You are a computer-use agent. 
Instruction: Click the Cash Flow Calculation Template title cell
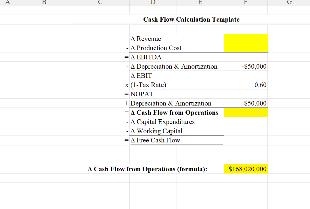[x=191, y=19]
